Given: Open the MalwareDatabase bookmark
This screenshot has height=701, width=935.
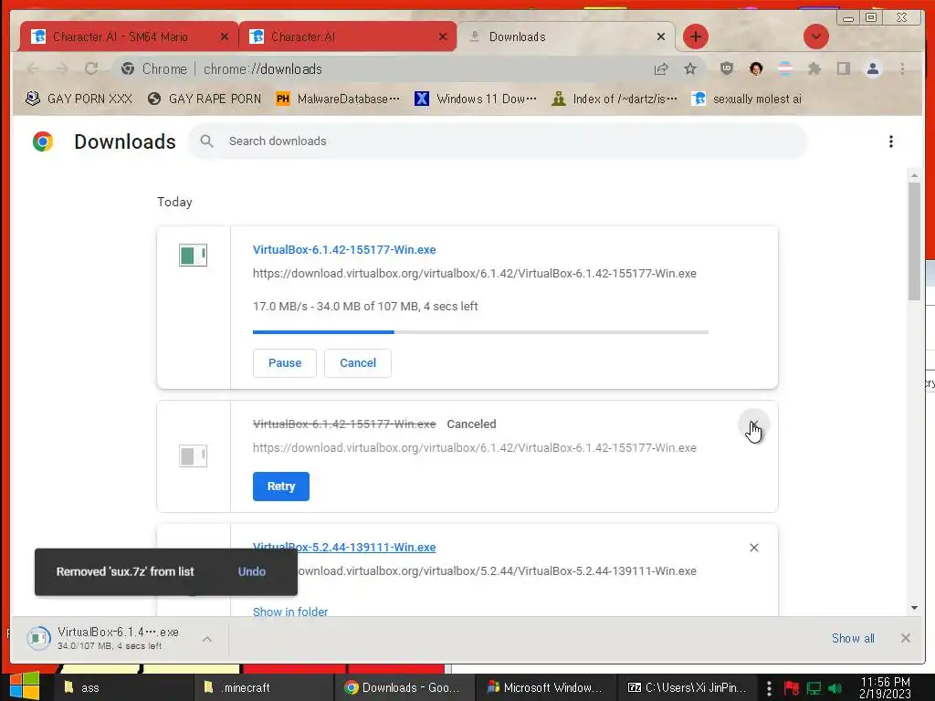Looking at the screenshot, I should pyautogui.click(x=338, y=99).
